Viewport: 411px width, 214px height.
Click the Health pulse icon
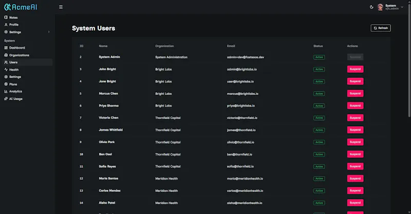(x=6, y=70)
